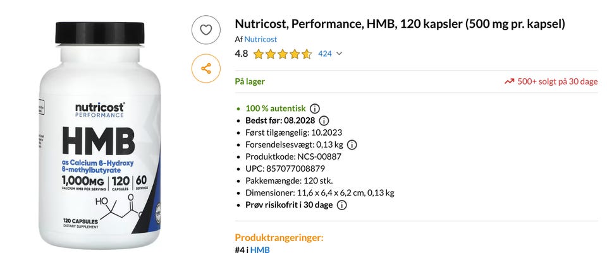Image resolution: width=607 pixels, height=253 pixels.
Task: Open info icon for Prøv risikofrit i 30 dage
Action: 341,205
